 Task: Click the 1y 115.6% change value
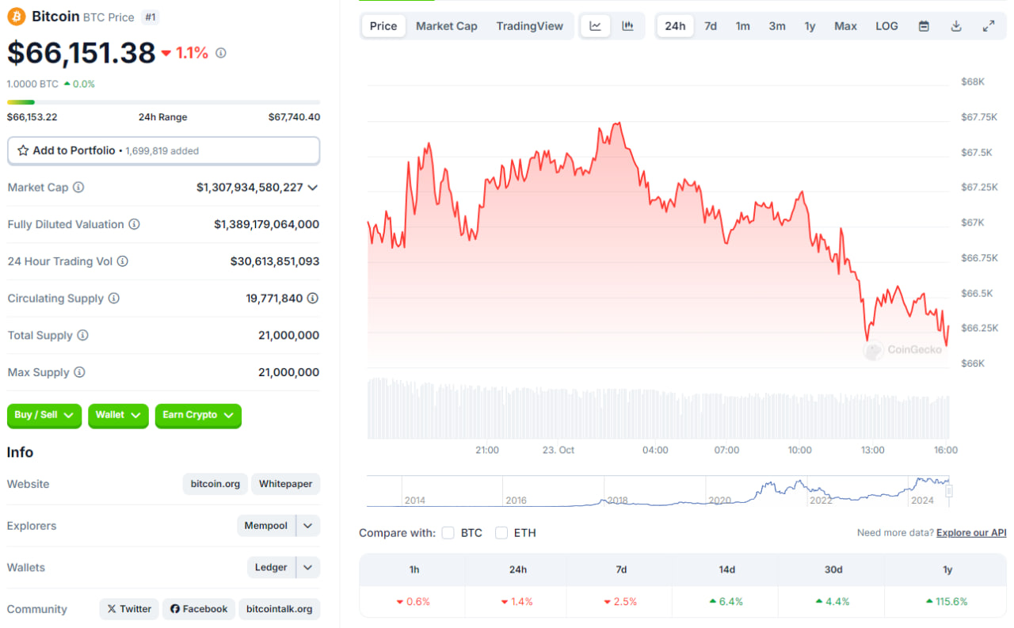pos(947,602)
